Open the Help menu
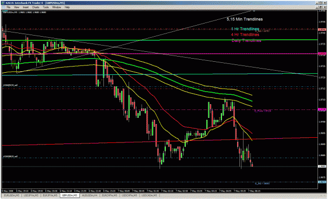The image size is (328, 199). [67, 7]
